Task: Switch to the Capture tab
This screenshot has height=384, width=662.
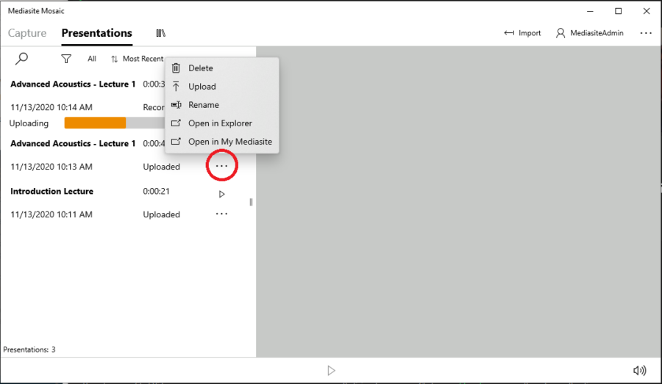Action: click(x=27, y=33)
